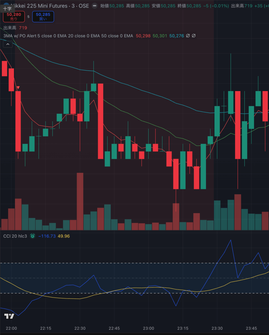Click the cyan EMA value 50,276
Screen dimensions: 269x335
[177, 36]
